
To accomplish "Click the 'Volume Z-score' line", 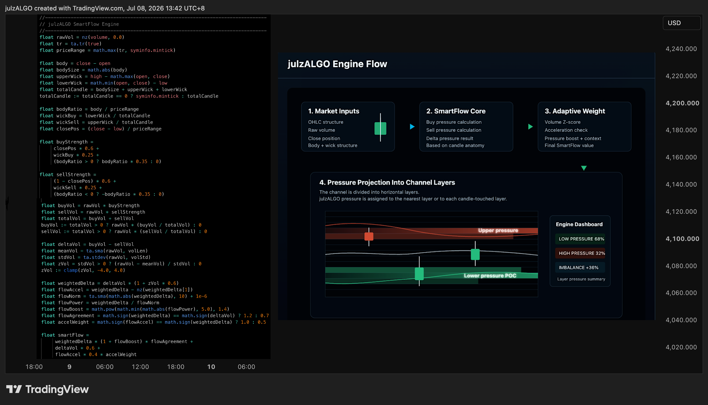I will tap(562, 122).
